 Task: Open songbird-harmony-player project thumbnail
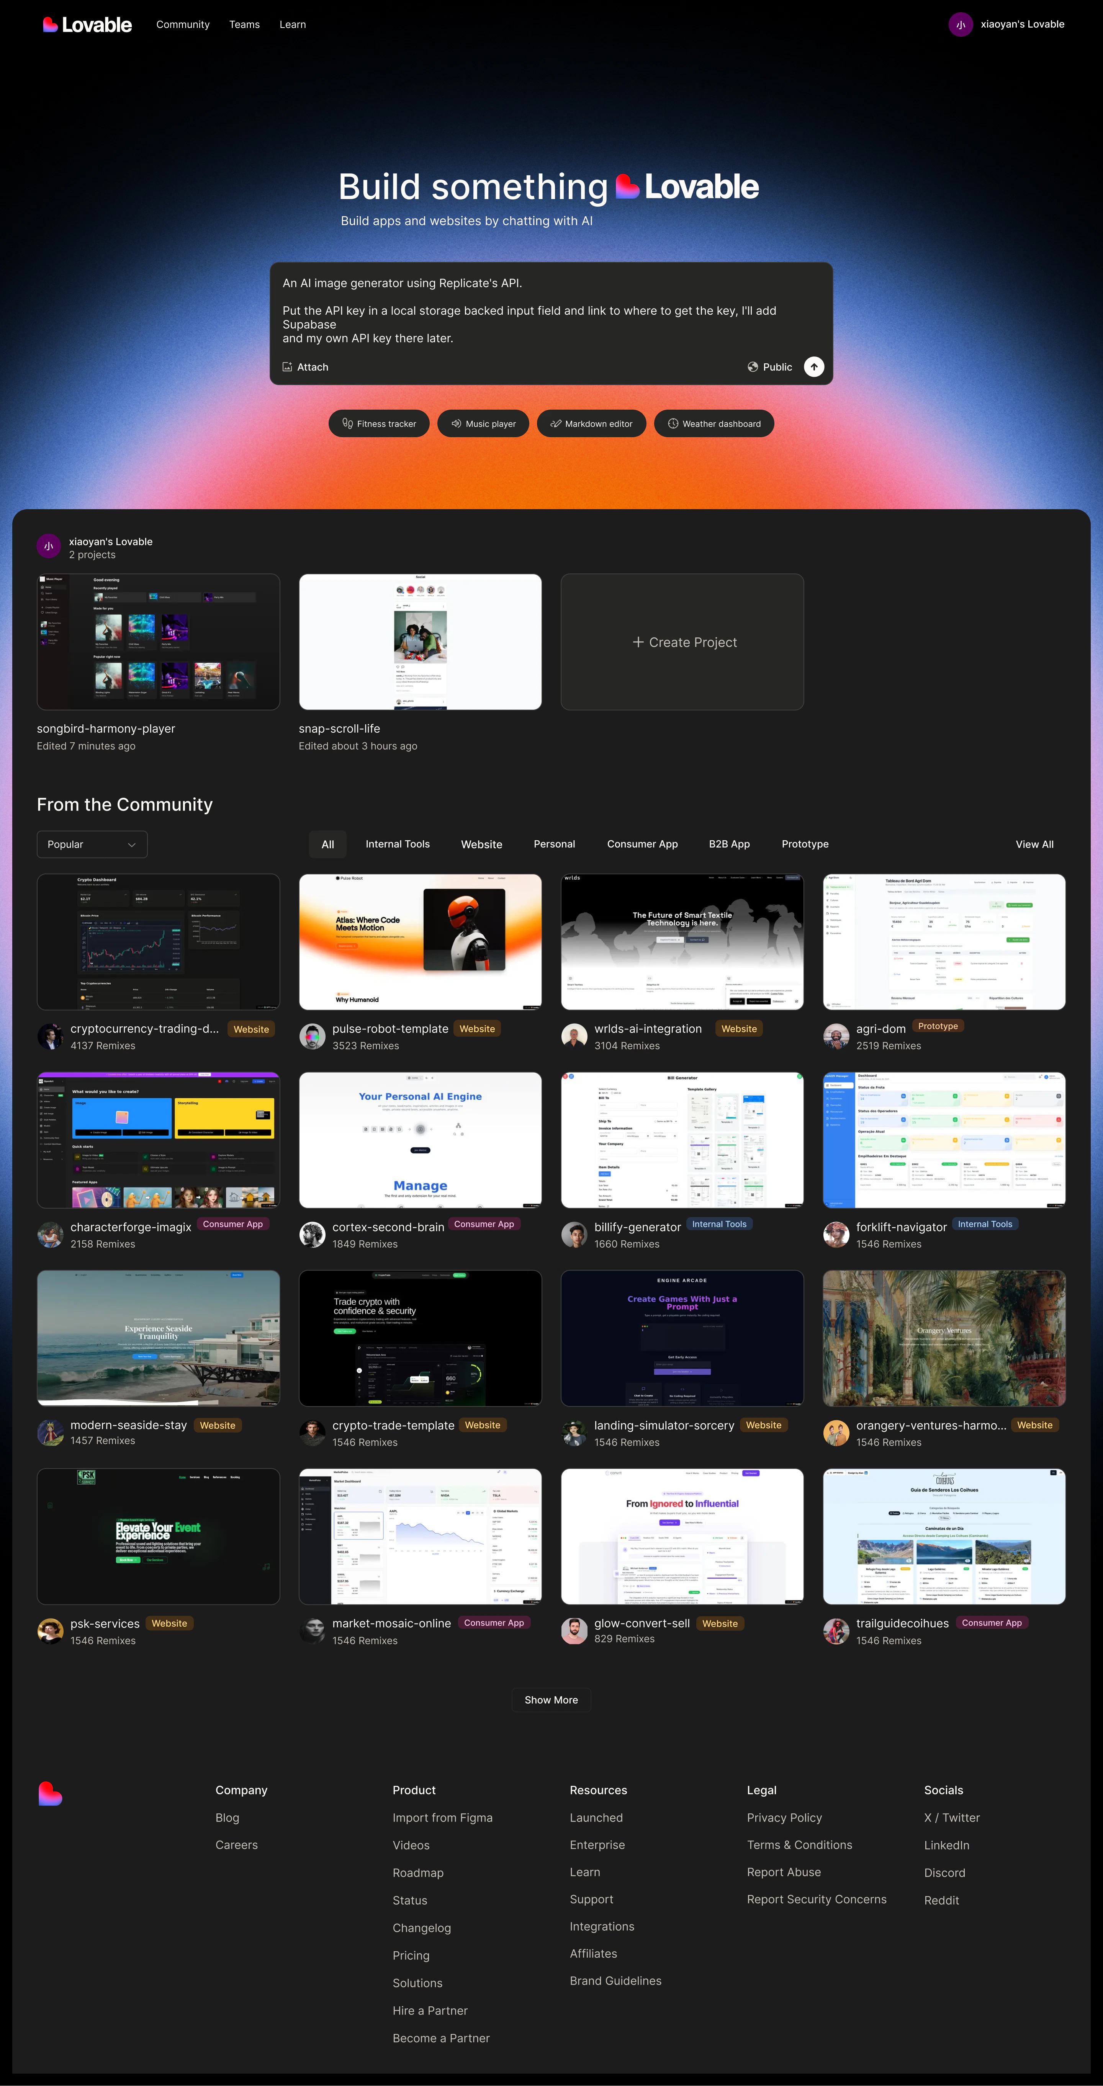158,642
